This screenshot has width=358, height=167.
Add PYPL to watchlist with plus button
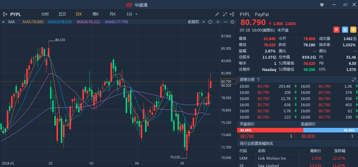tap(353, 30)
